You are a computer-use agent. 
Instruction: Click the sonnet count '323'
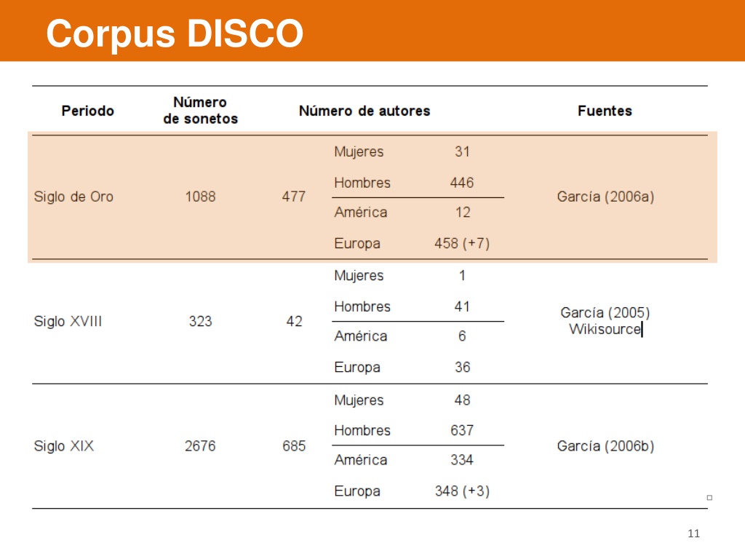(200, 321)
